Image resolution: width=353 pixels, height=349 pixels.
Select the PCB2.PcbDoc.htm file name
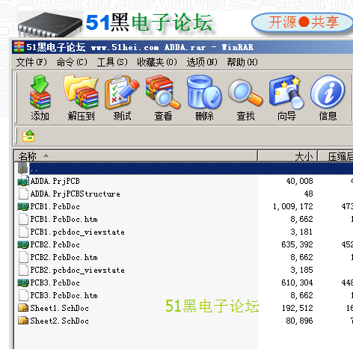click(64, 257)
